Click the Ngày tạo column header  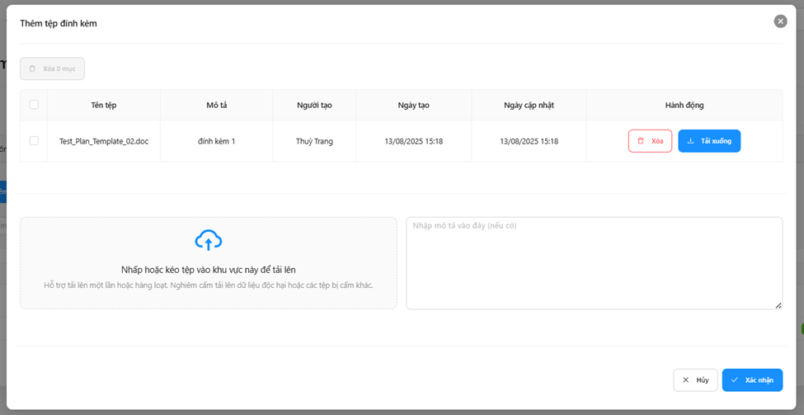coord(413,106)
